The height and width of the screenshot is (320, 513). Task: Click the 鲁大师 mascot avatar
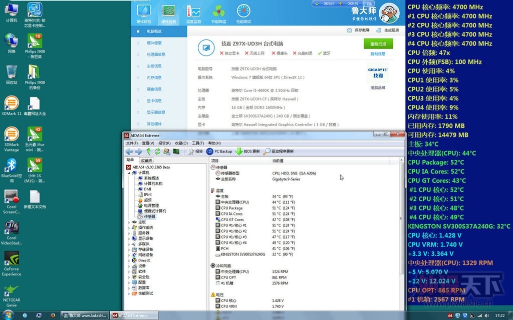click(x=389, y=13)
